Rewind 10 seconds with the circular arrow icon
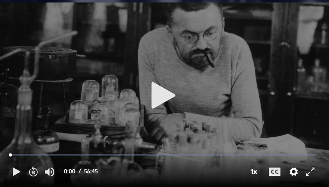 [x=33, y=172]
